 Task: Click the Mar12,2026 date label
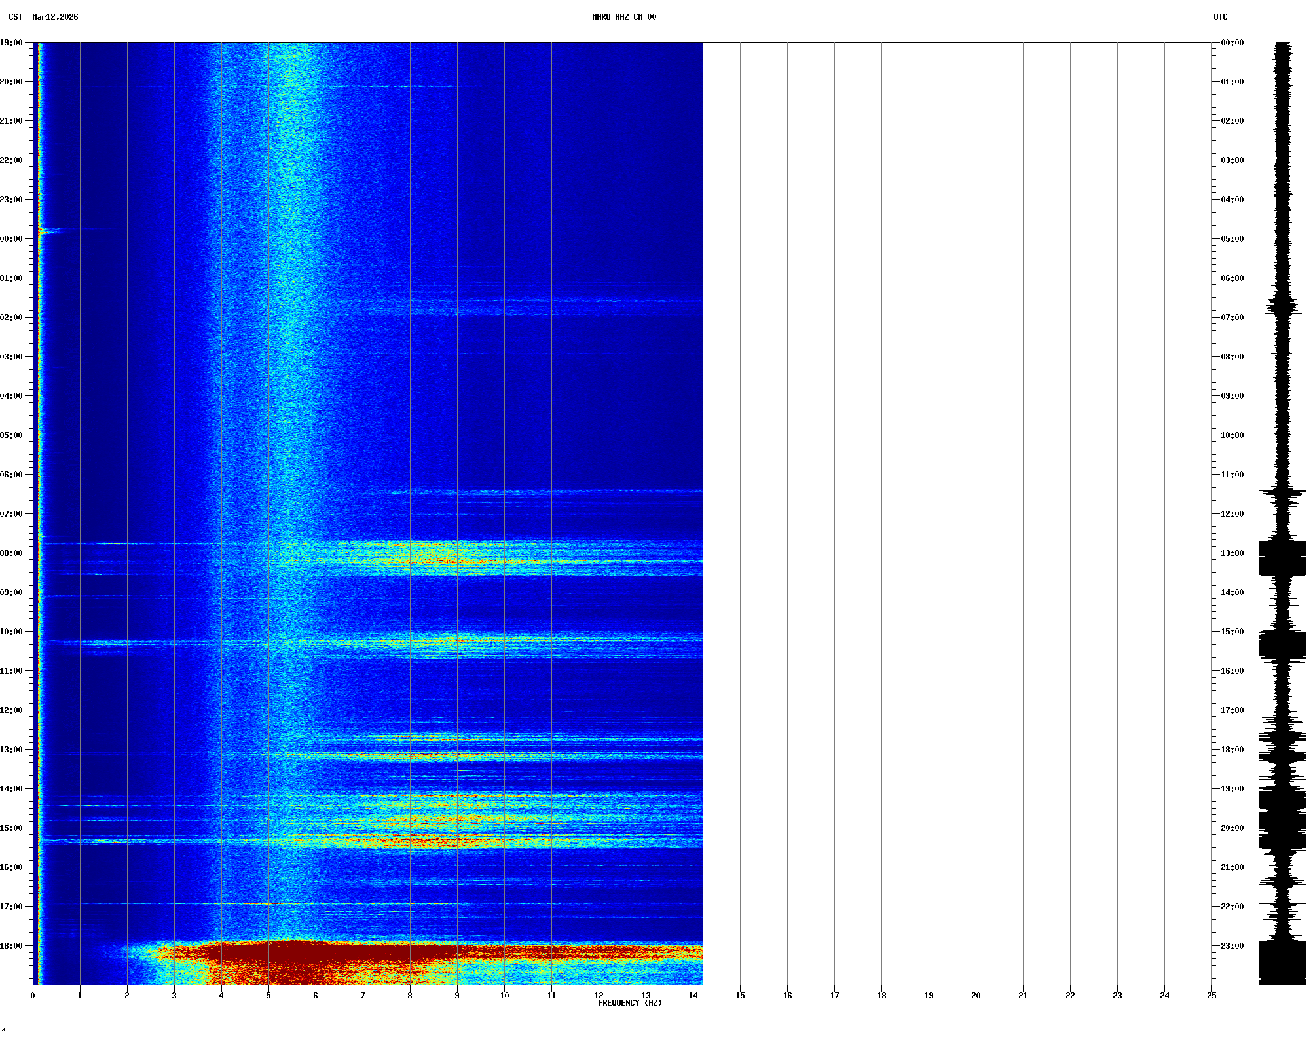[x=55, y=17]
